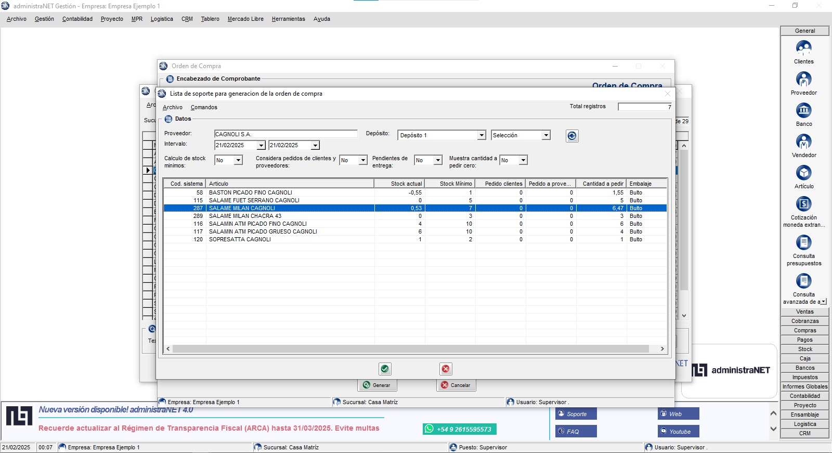Click the Generar button

[x=377, y=385]
